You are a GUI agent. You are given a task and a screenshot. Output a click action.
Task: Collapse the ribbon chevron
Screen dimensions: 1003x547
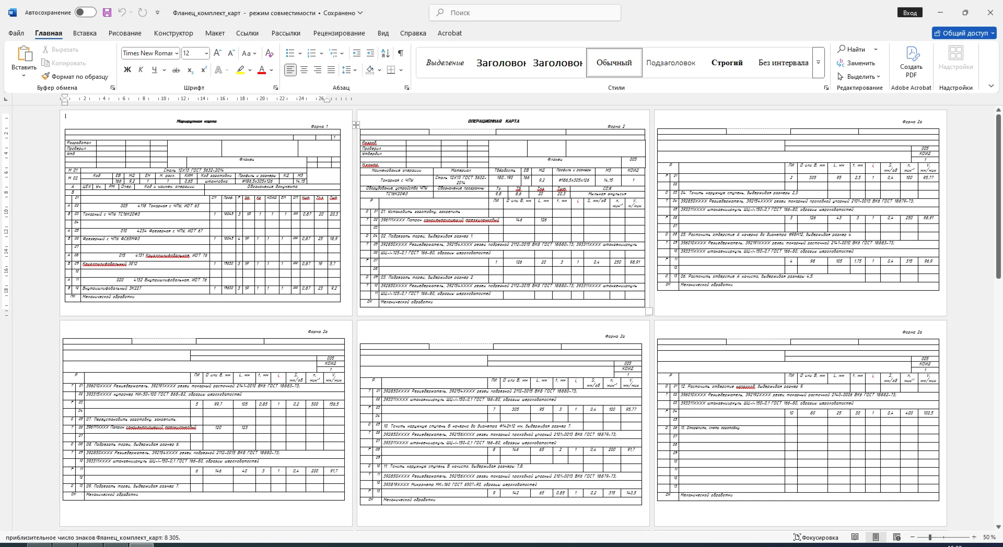(991, 86)
